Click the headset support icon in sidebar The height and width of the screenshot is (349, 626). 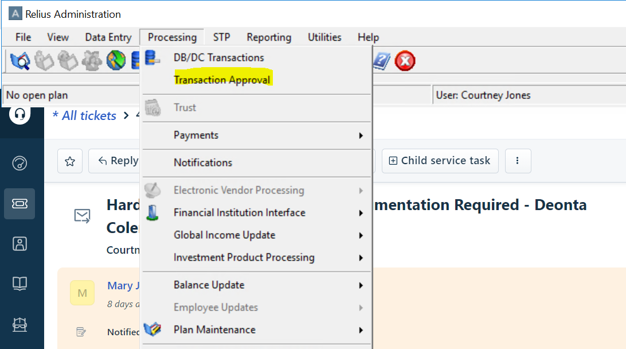19,114
